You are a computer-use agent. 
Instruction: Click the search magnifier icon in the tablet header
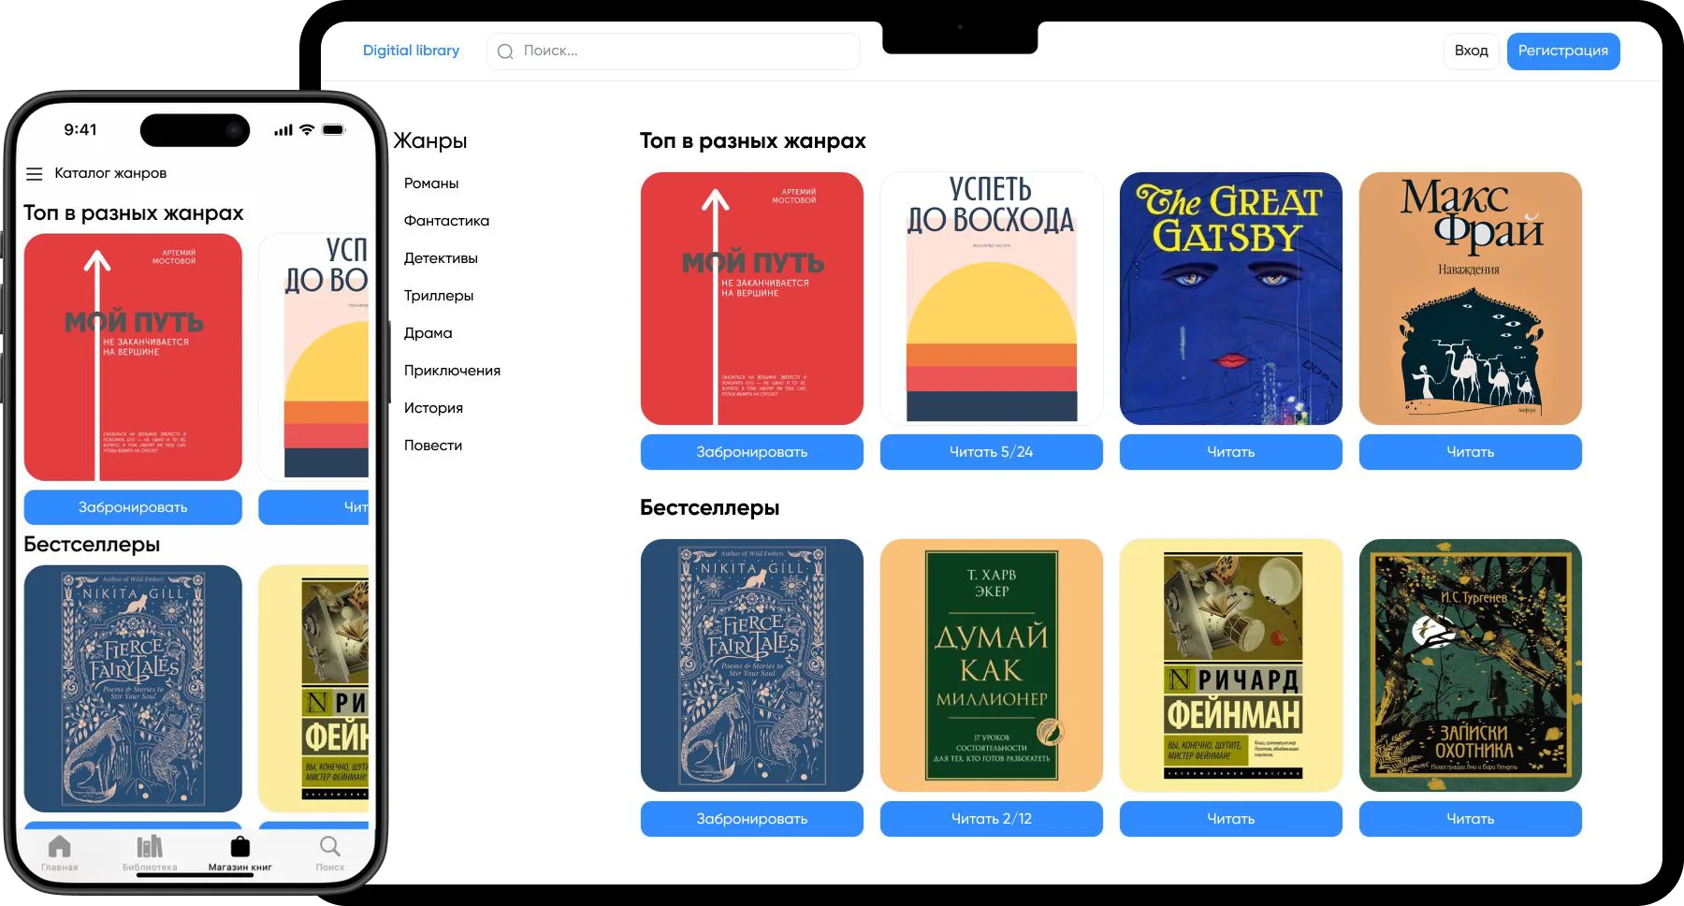(505, 51)
